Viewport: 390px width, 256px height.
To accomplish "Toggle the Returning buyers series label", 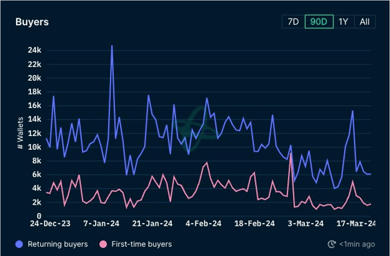I will (x=57, y=244).
